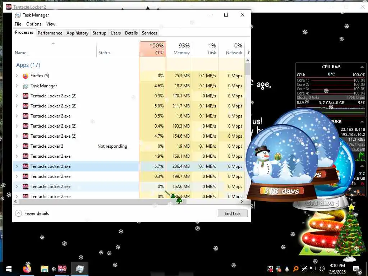368x276 pixels.
Task: Click the Tentacle Locker icon on the 211.7 MB row
Action: [26, 106]
